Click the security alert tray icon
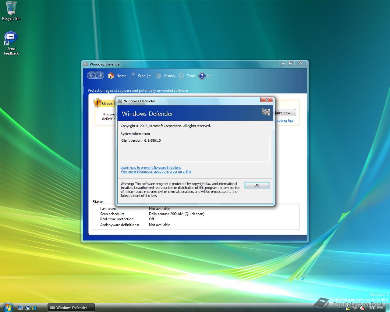Image resolution: width=390 pixels, height=312 pixels. (x=348, y=308)
